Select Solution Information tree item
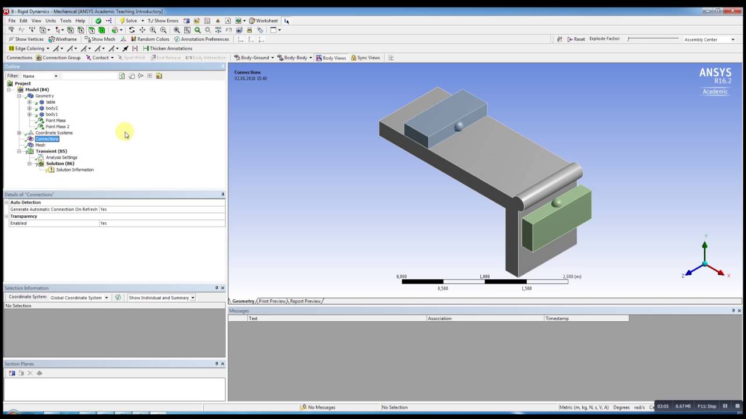The height and width of the screenshot is (419, 746). tap(75, 170)
